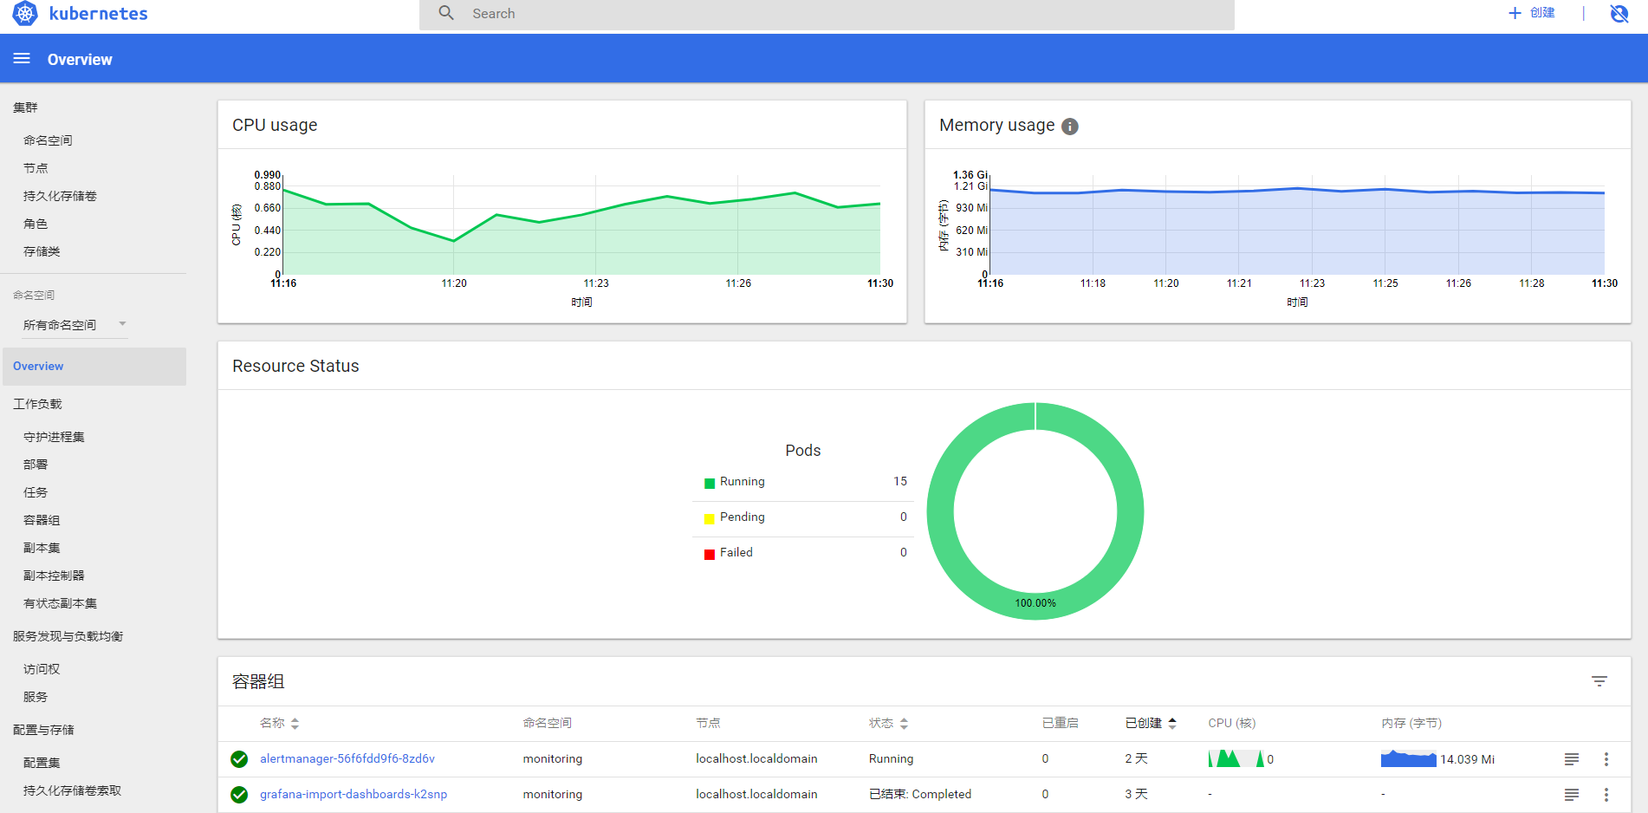
Task: Open actions menu for grafana-import-dashboards pod
Action: coord(1606,795)
